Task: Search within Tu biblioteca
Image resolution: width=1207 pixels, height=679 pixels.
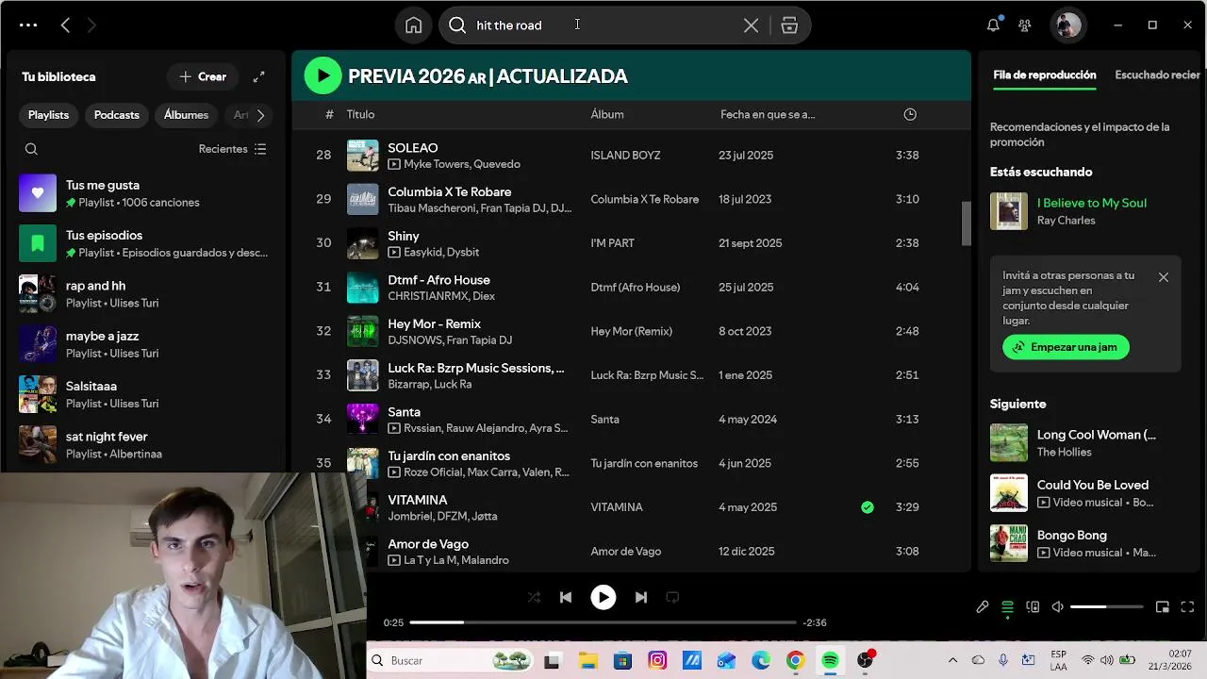Action: point(31,149)
